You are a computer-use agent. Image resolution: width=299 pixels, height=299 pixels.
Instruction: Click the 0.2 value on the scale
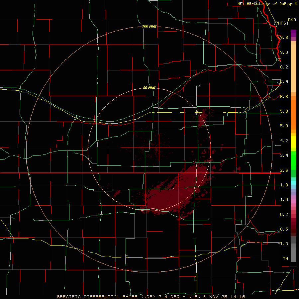pyautogui.click(x=284, y=214)
